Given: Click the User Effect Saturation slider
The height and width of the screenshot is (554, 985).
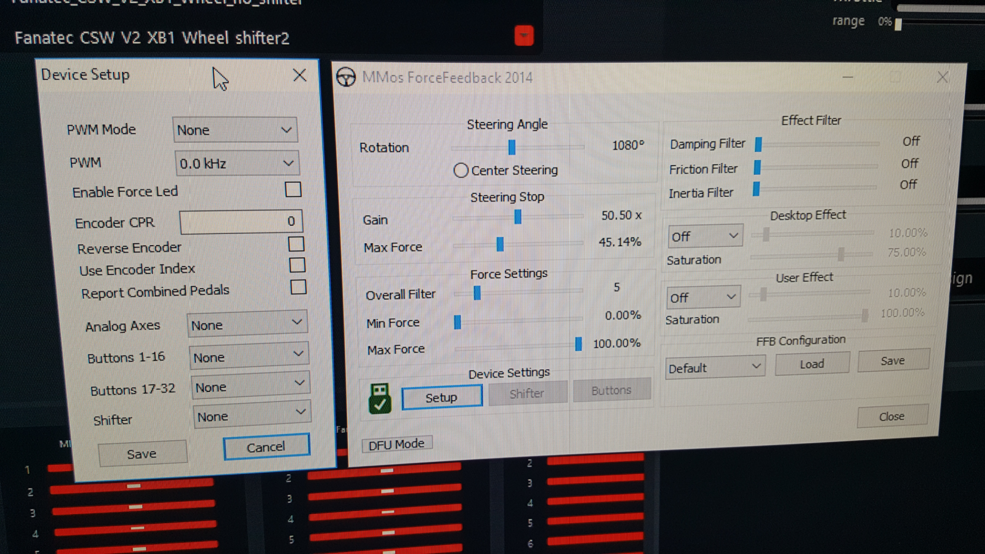Looking at the screenshot, I should 809,317.
